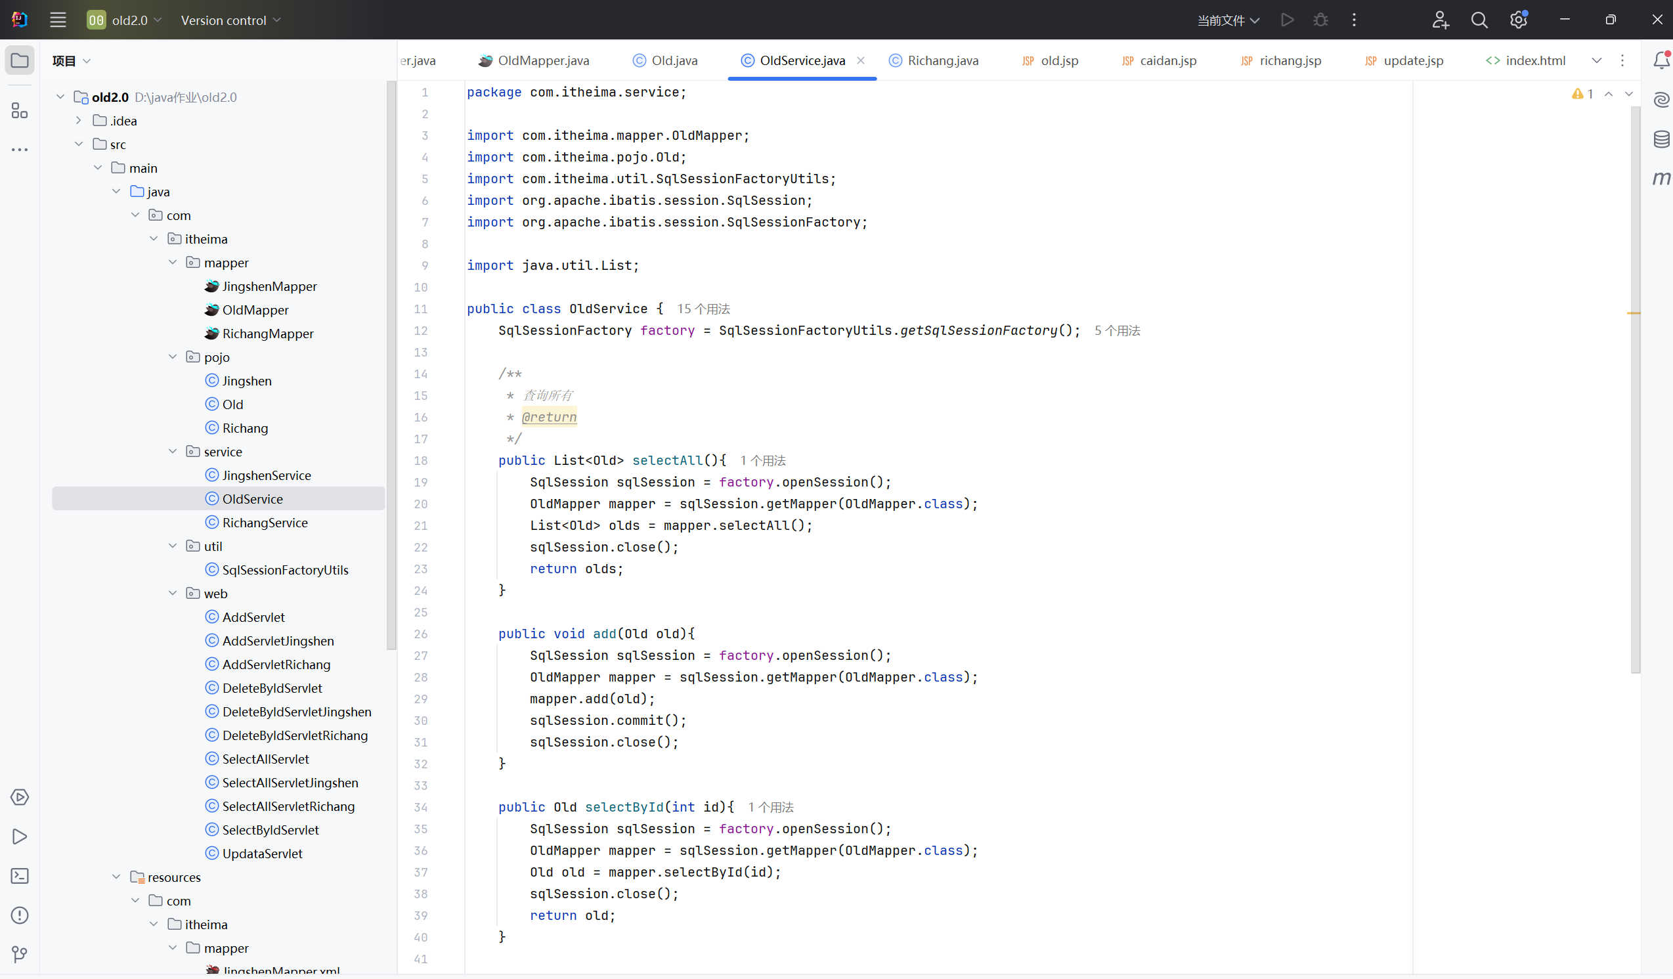The height and width of the screenshot is (979, 1673).
Task: Close the OldService.java tab
Action: 860,60
